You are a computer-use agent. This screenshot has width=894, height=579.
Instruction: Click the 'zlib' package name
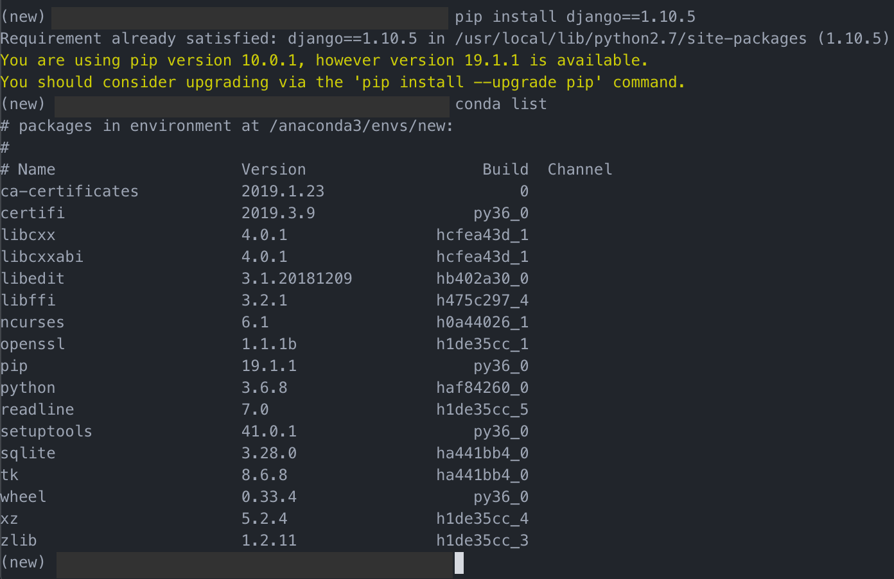coord(19,540)
